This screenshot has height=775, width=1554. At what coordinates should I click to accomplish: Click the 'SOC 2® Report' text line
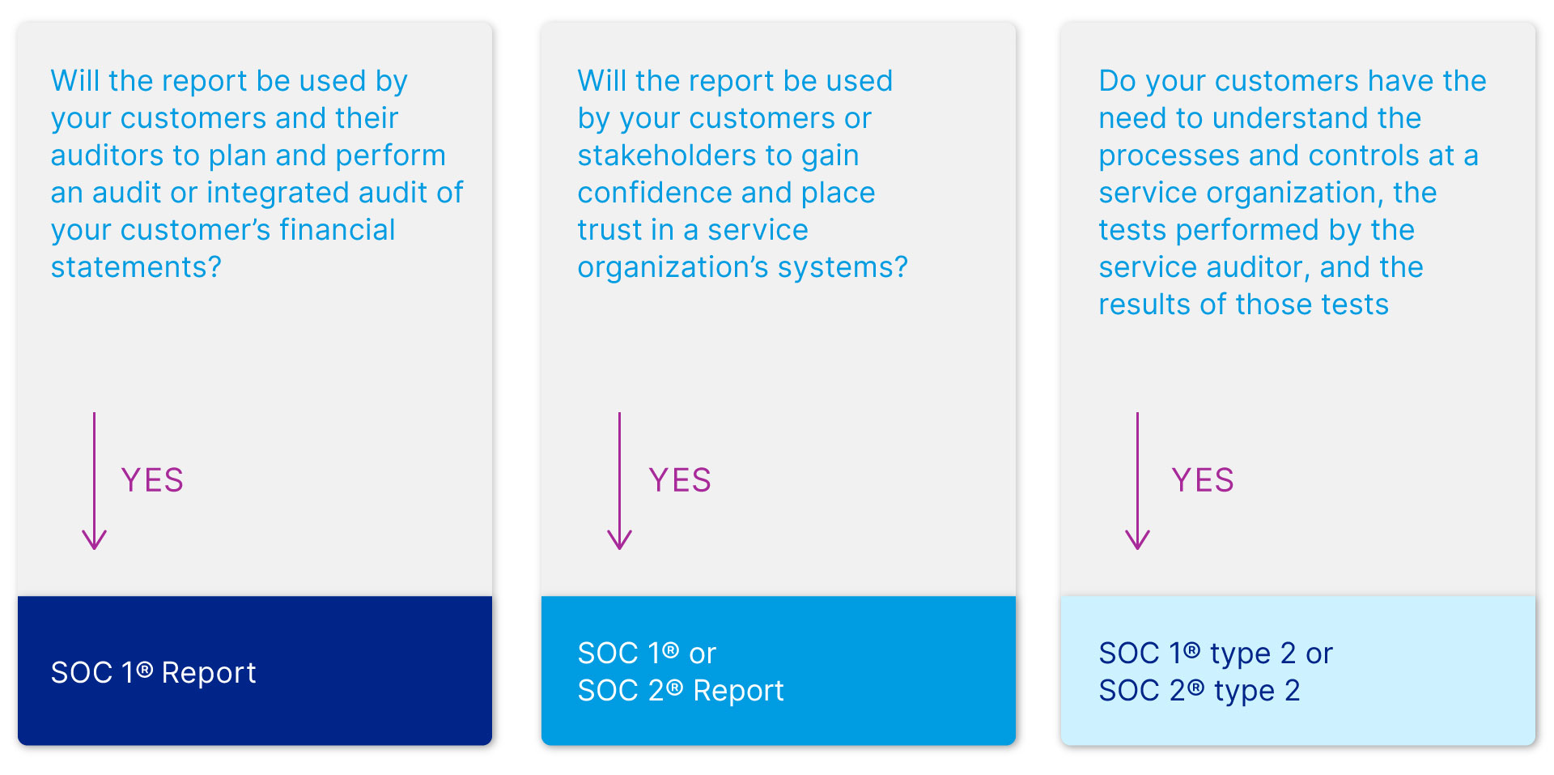[x=681, y=691]
